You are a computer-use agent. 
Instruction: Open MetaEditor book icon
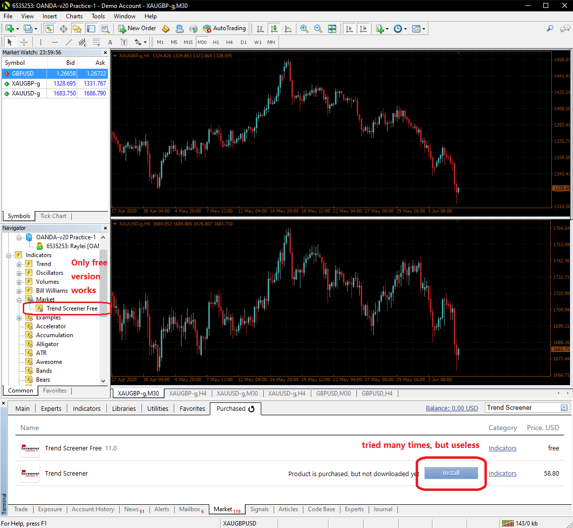coord(166,29)
